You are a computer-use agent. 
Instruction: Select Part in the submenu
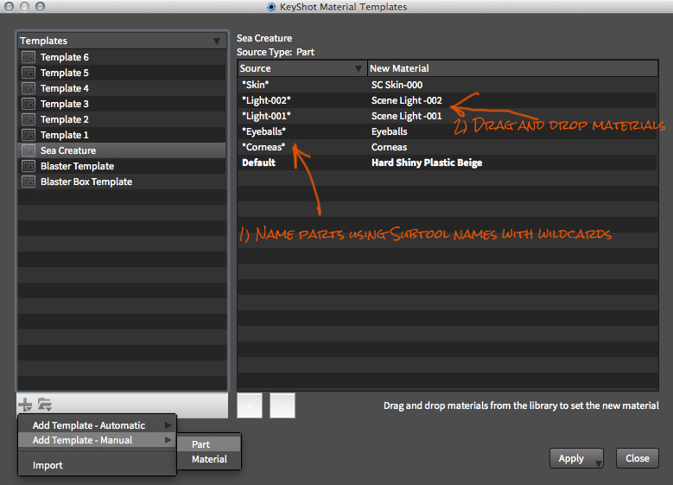coord(209,444)
